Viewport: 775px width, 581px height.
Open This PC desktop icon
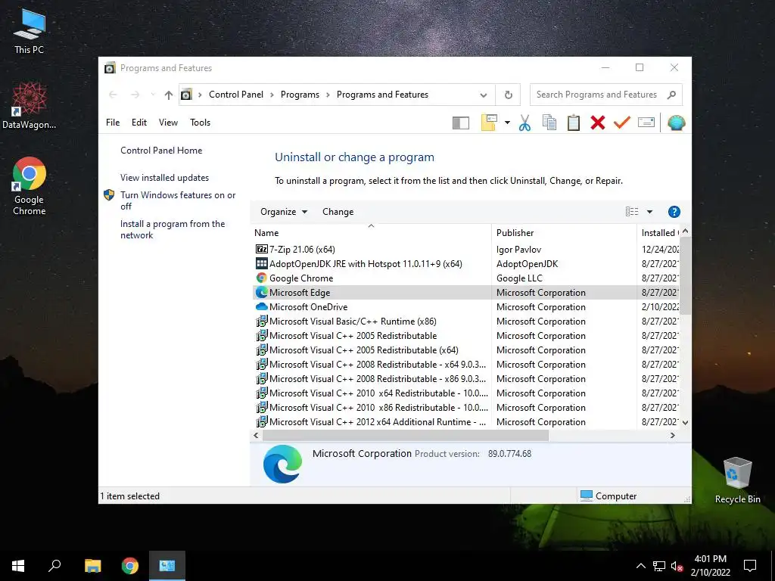[29, 32]
